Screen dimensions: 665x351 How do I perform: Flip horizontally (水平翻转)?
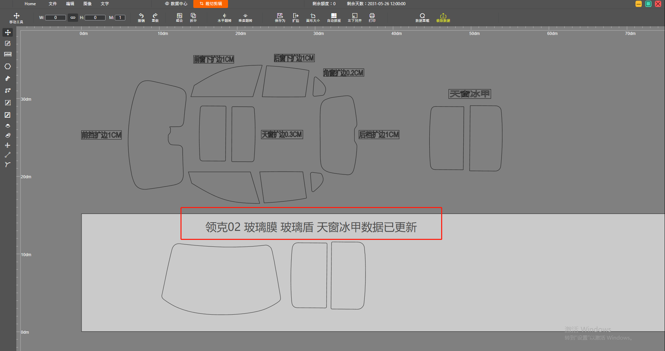(225, 18)
